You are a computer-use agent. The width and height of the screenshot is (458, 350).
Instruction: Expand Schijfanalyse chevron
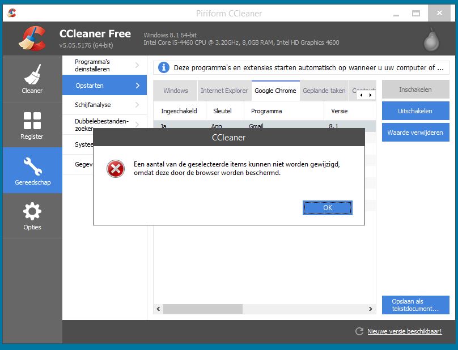(137, 105)
